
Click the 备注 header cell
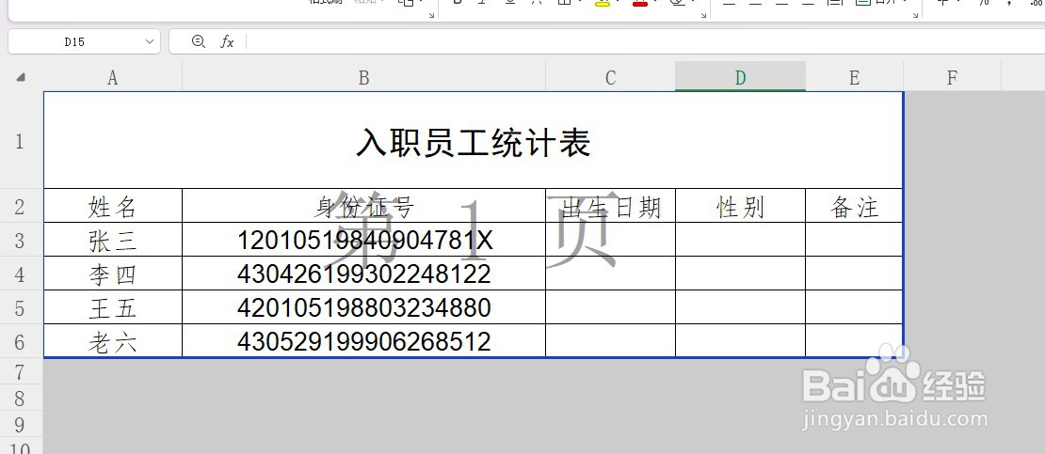[855, 207]
